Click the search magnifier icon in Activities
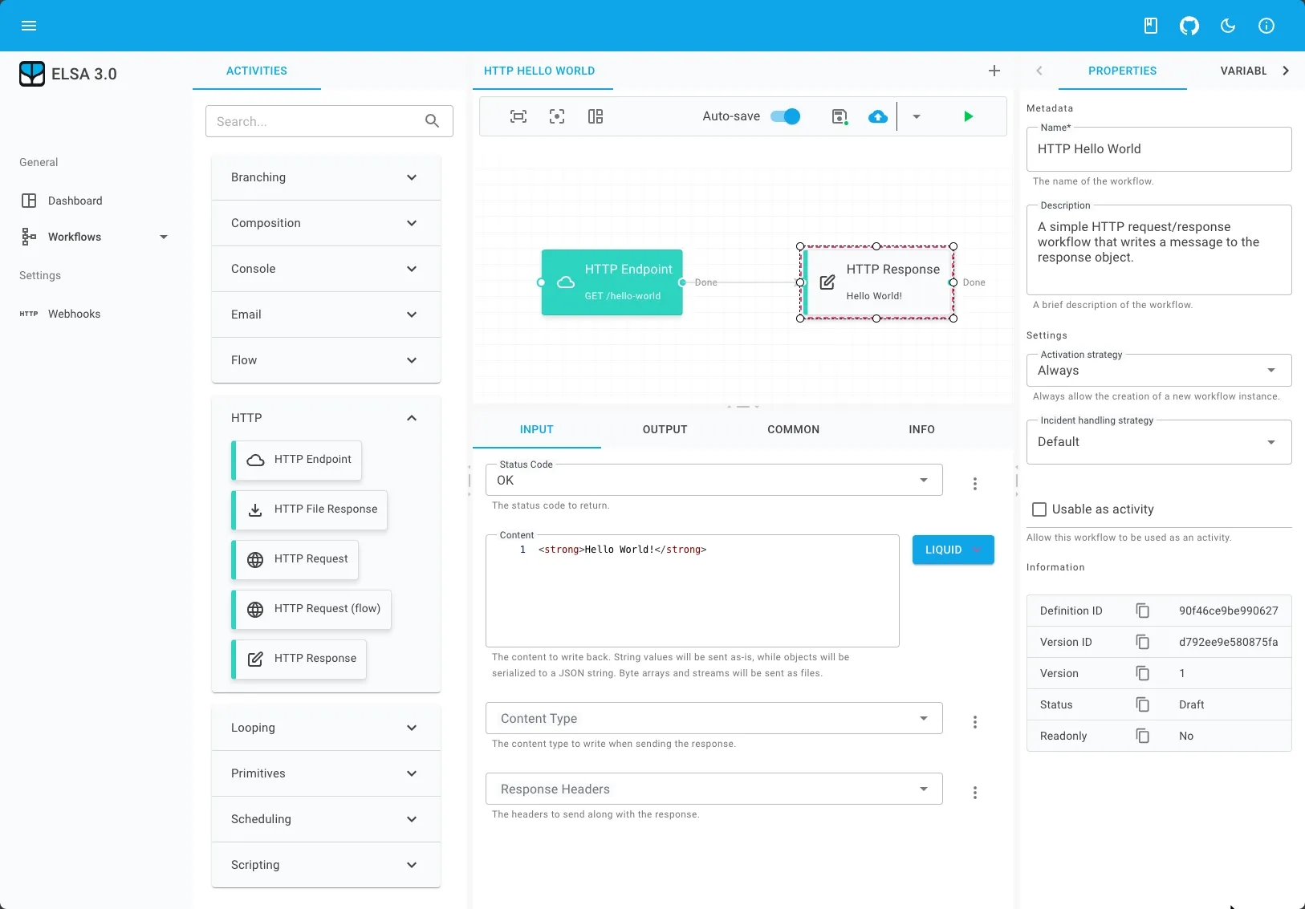The image size is (1305, 909). [x=432, y=121]
